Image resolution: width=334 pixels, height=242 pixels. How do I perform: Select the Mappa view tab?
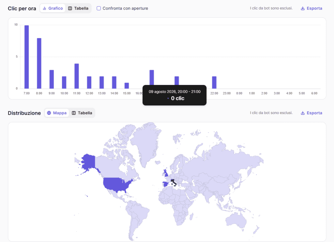57,113
